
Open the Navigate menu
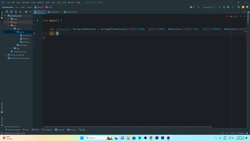26,2
